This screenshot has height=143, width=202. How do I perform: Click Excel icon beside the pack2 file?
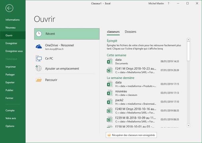(x=110, y=102)
